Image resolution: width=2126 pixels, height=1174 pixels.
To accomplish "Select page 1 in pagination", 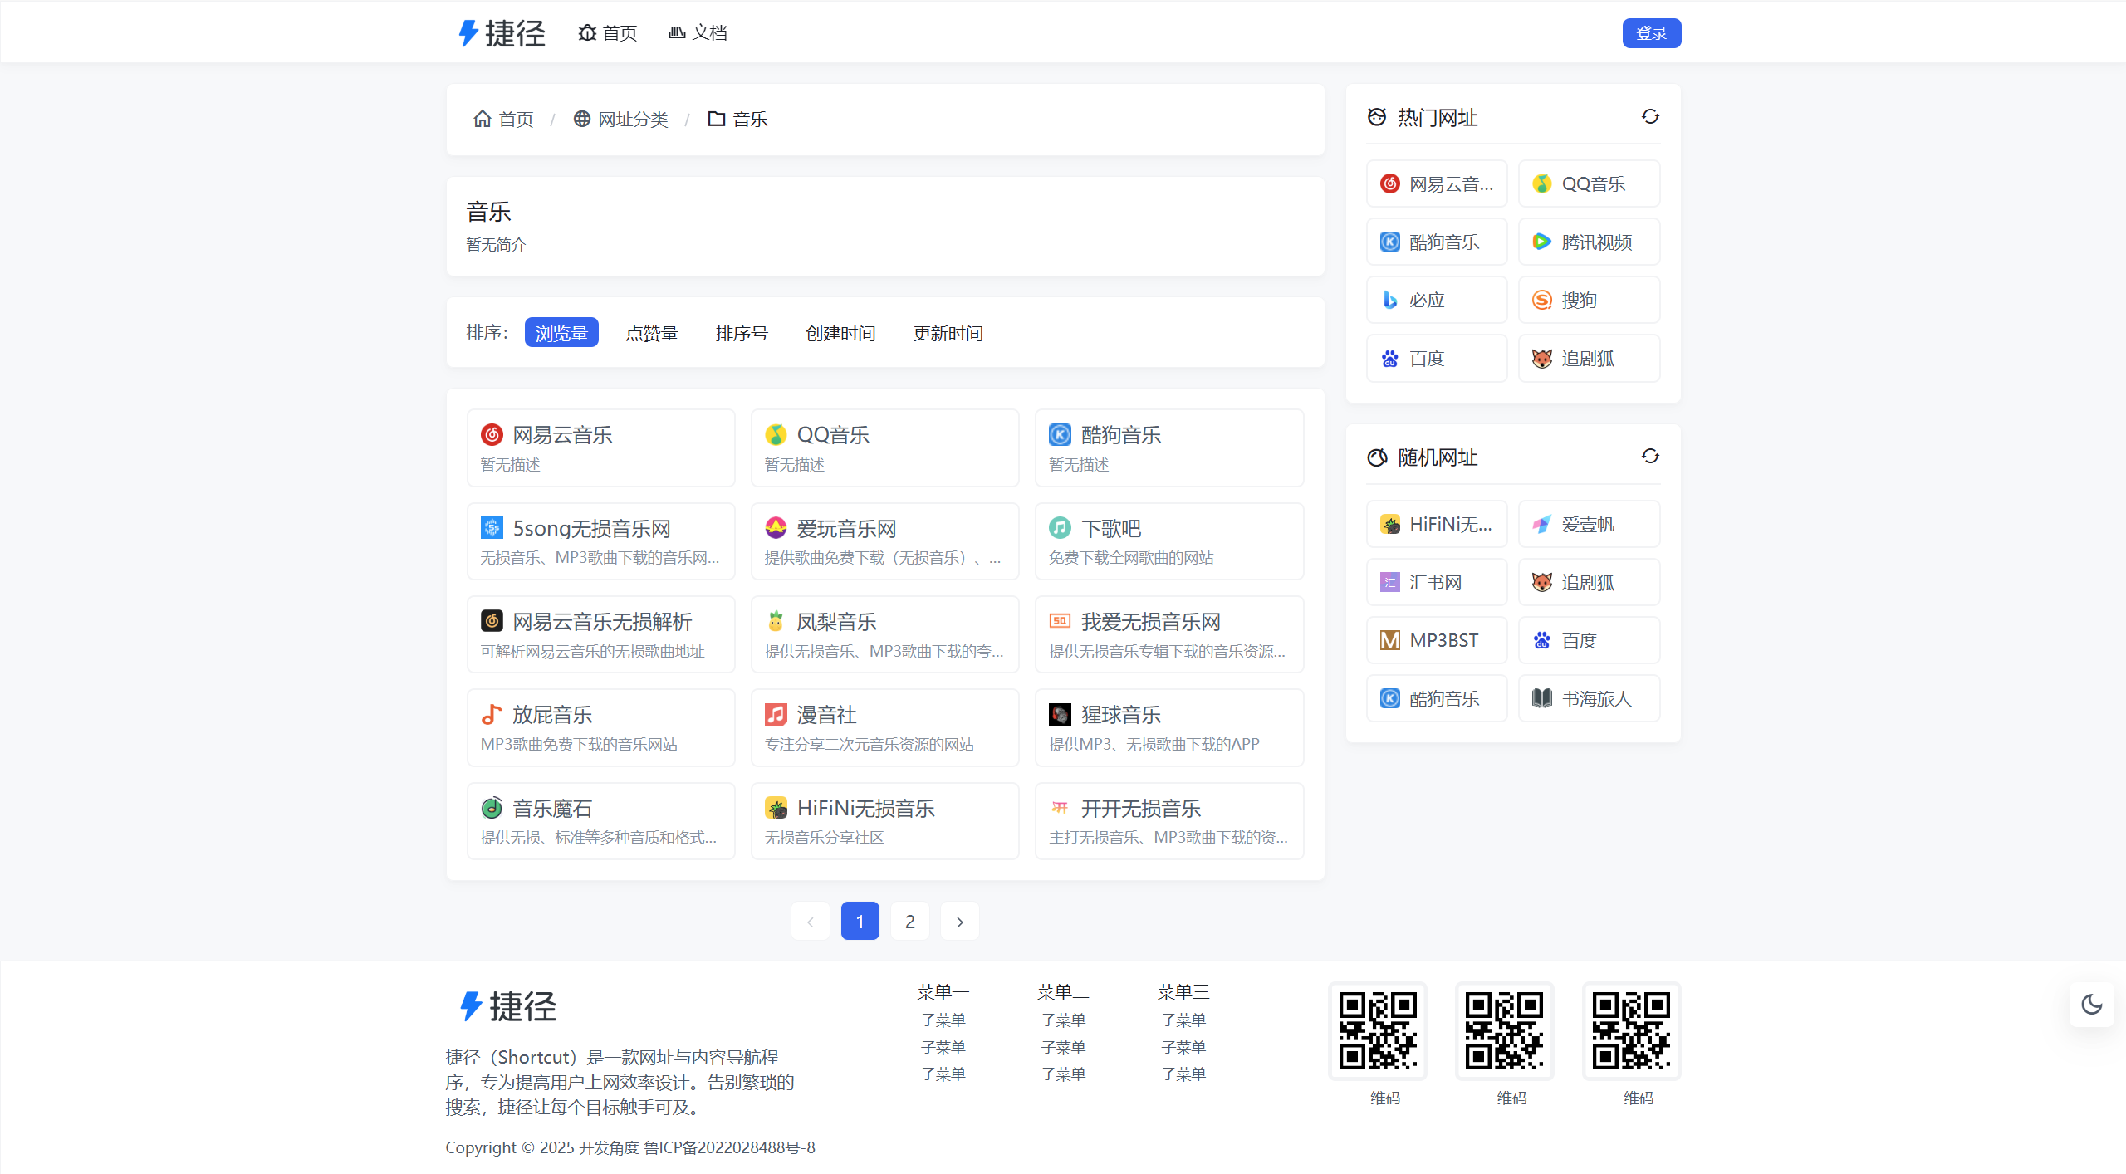I will point(860,921).
